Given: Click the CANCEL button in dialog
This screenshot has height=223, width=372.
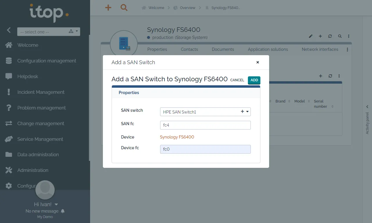Looking at the screenshot, I should click(x=237, y=80).
